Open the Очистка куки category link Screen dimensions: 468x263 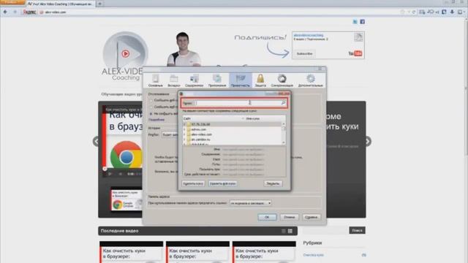tap(314, 255)
